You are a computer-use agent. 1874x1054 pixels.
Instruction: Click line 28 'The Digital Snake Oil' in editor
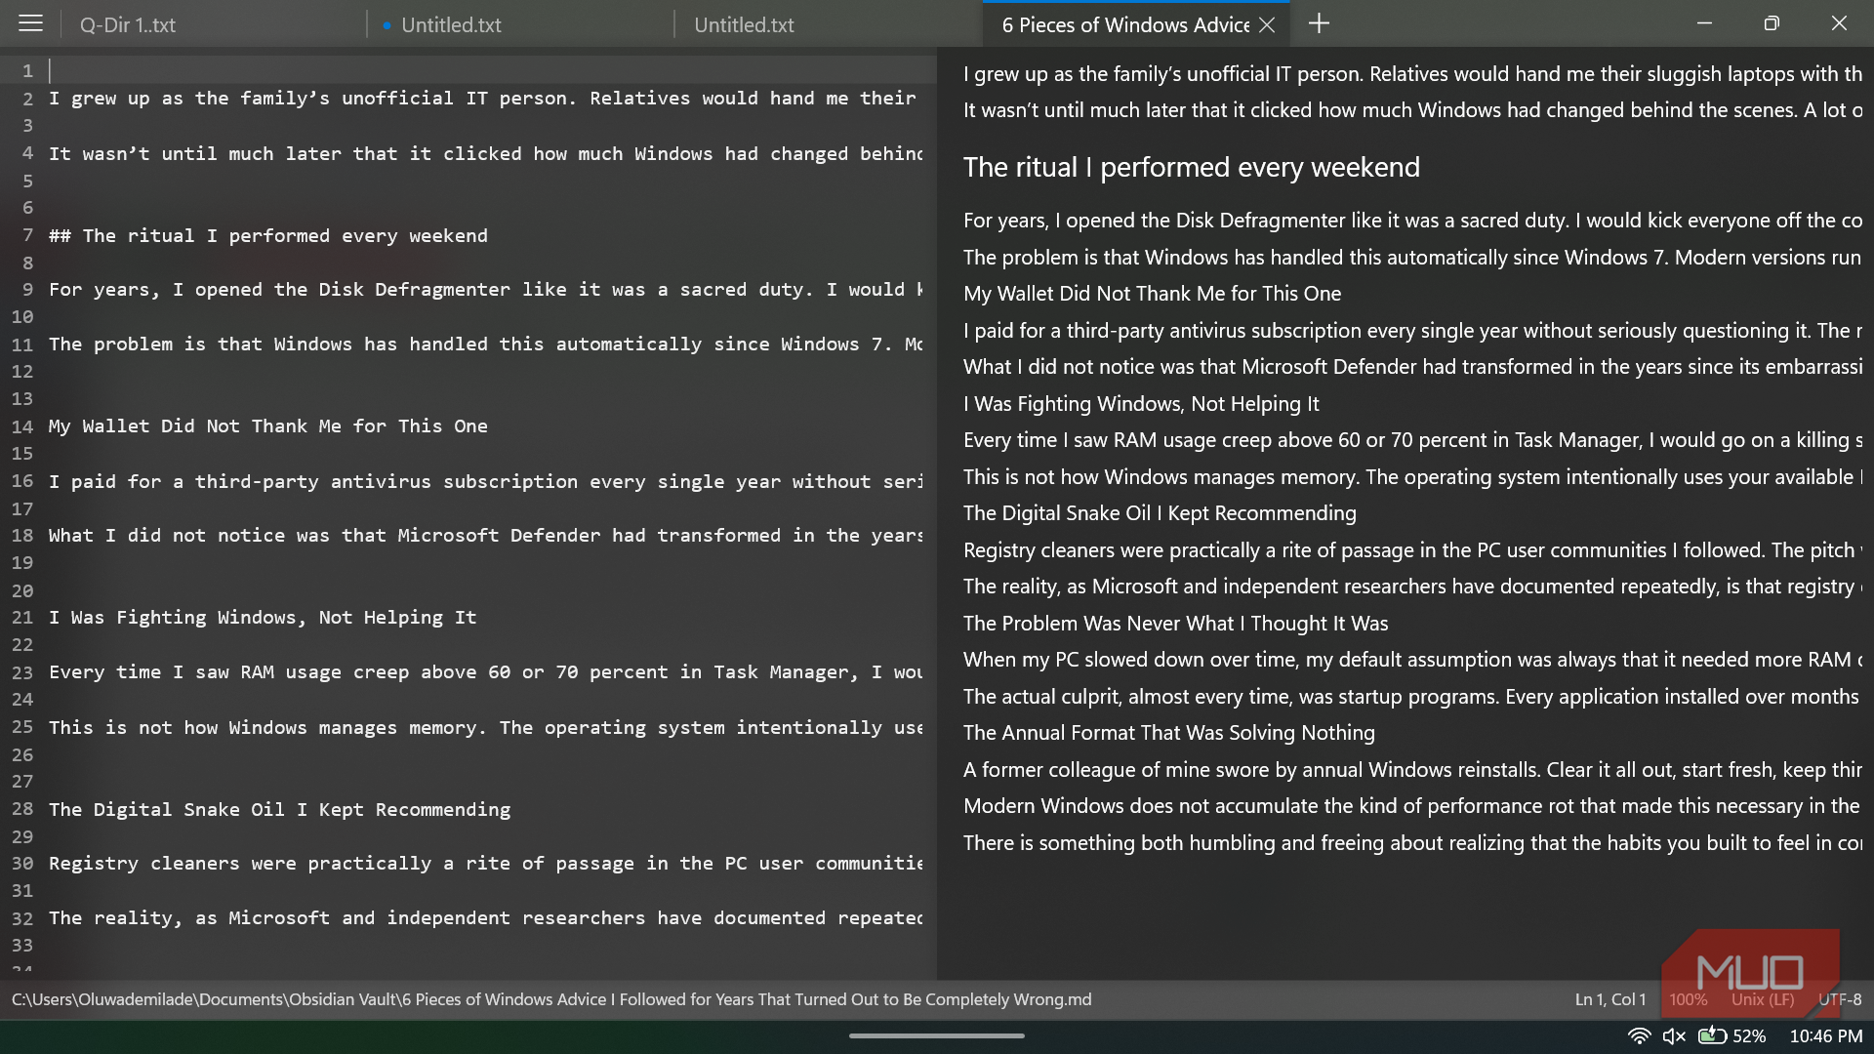(x=279, y=809)
